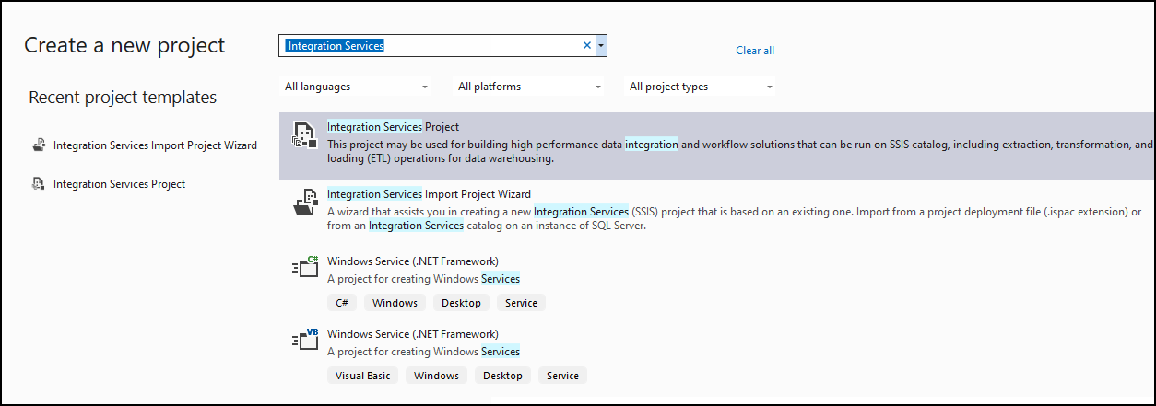
Task: Open recent Integration Services Import Project Wizard
Action: pyautogui.click(x=145, y=145)
